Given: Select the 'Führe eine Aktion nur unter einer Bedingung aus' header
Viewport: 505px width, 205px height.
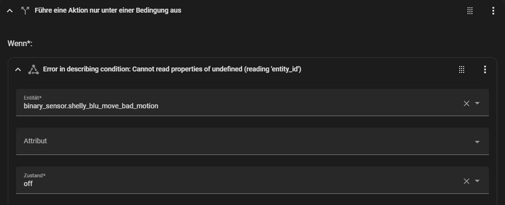Looking at the screenshot, I should click(x=108, y=10).
